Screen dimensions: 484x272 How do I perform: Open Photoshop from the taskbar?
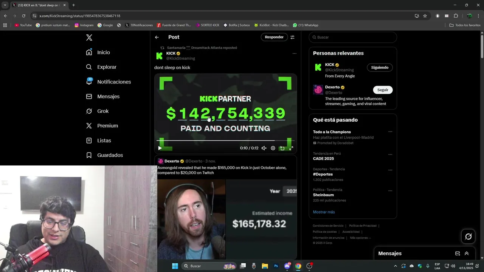click(276, 266)
